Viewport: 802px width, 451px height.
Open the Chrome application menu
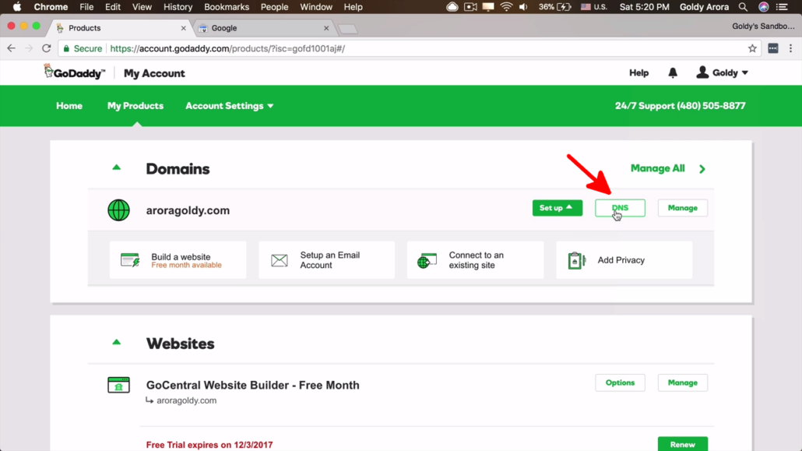click(51, 7)
